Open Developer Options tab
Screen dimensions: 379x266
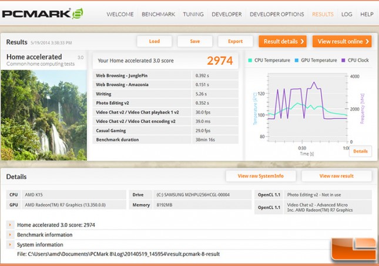click(x=277, y=14)
